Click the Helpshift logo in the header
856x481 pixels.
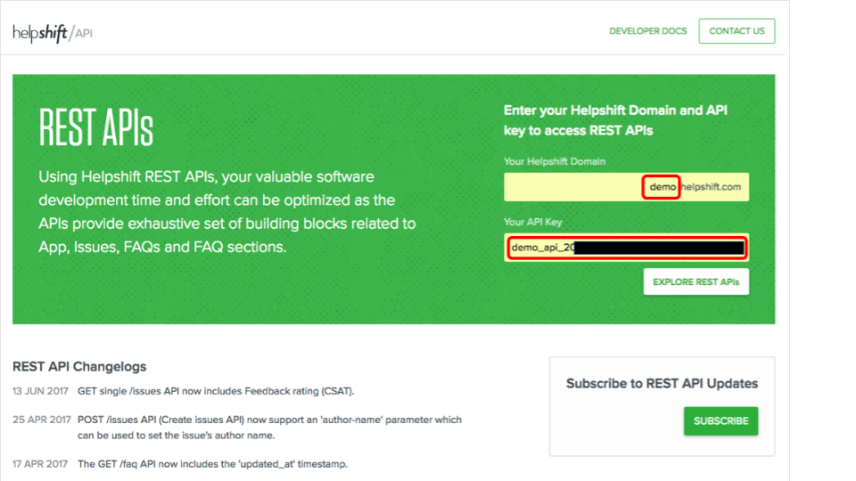tap(40, 32)
